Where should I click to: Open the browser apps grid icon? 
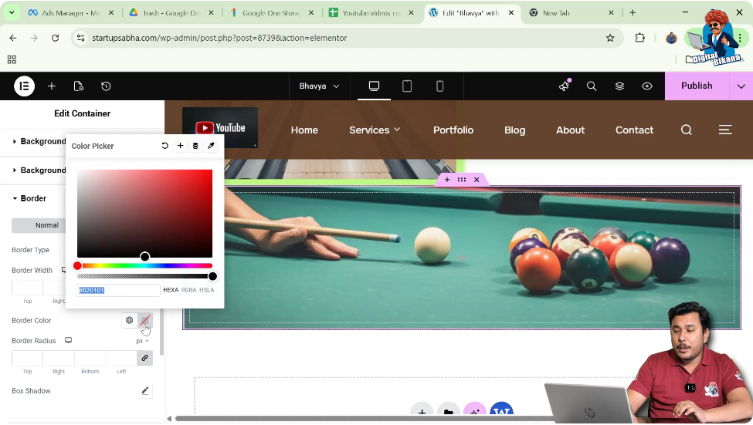click(12, 59)
